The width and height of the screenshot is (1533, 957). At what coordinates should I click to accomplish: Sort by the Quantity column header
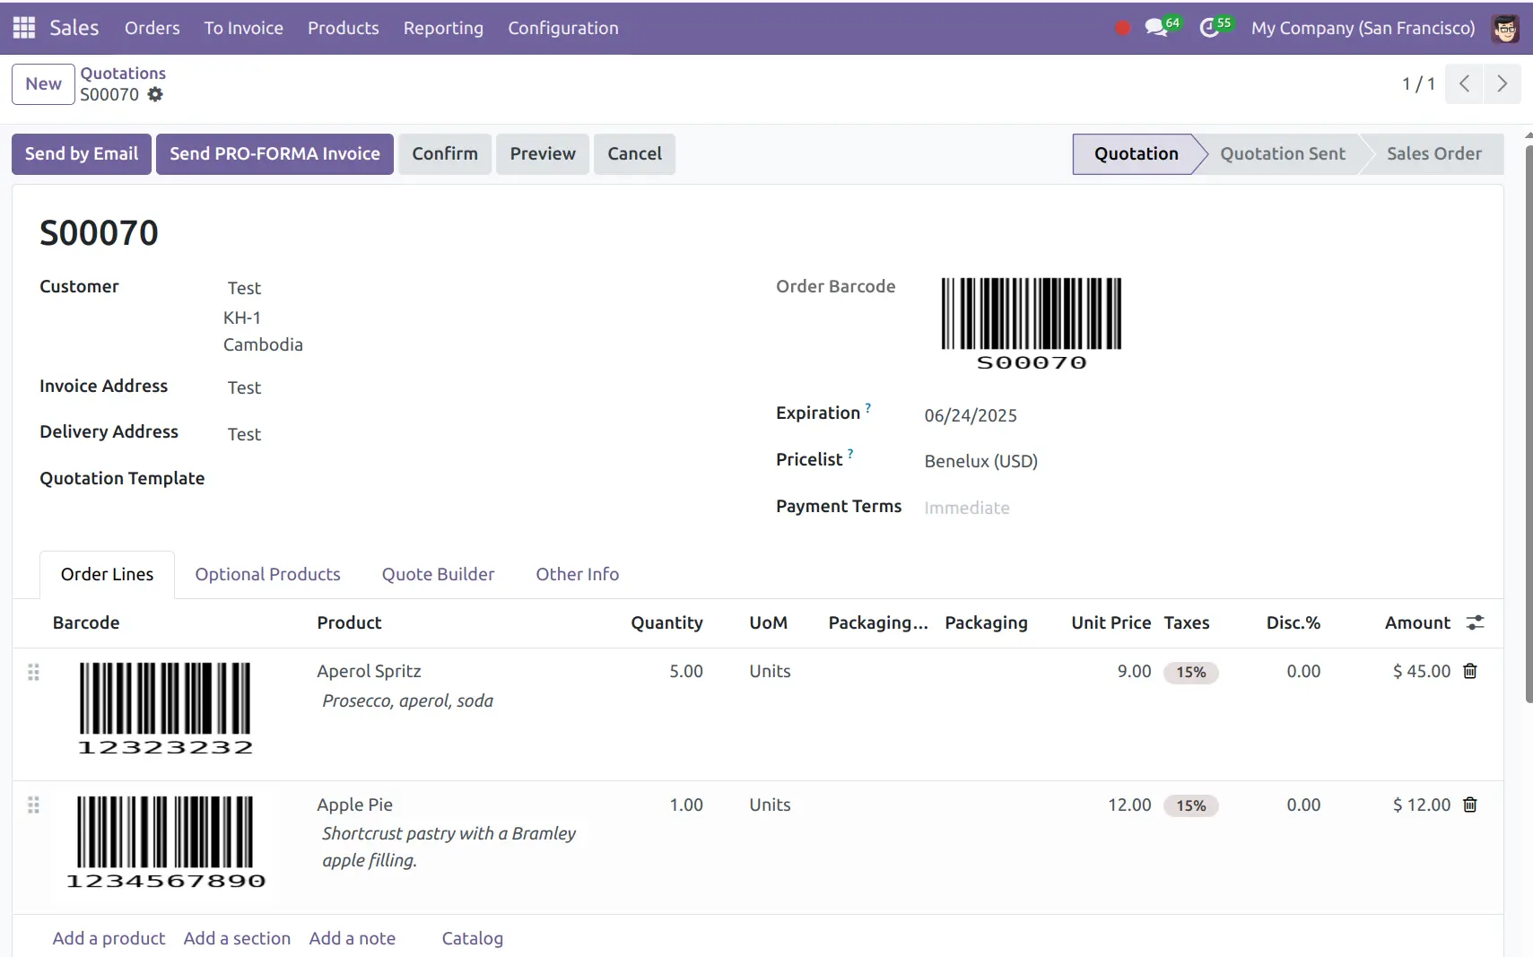pyautogui.click(x=666, y=622)
